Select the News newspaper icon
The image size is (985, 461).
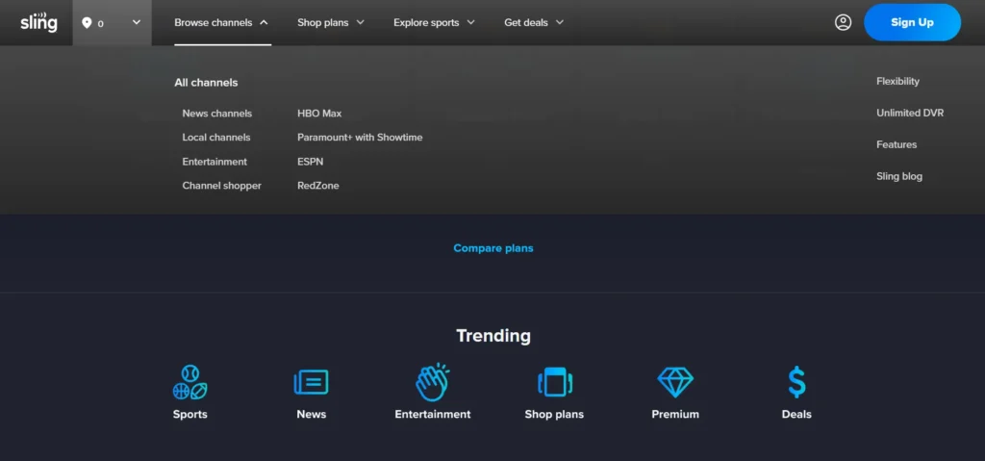[x=311, y=382]
